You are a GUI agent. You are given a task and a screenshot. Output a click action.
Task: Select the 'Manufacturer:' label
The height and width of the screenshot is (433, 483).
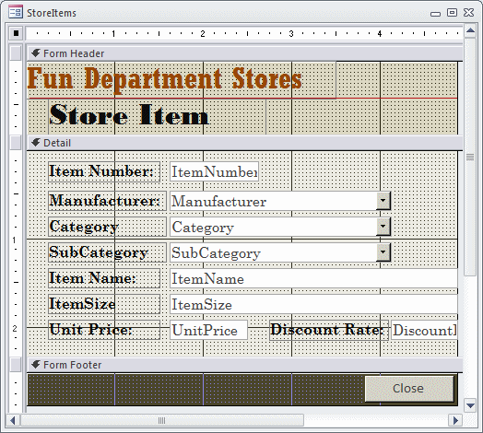(107, 201)
